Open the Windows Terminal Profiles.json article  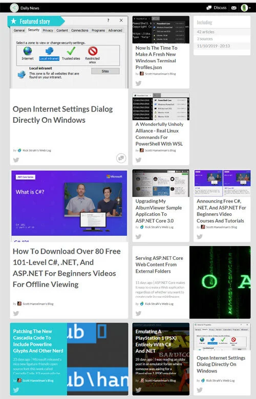(x=156, y=57)
